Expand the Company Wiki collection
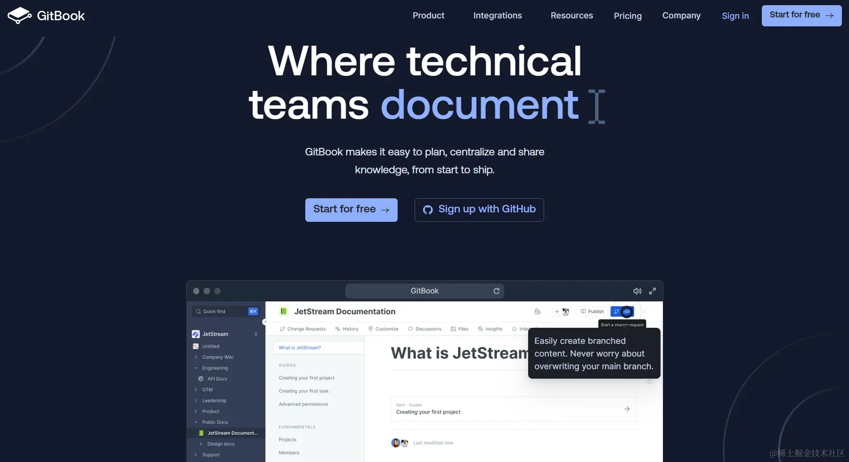 (196, 357)
